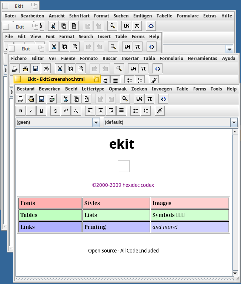Click the Images table cell
Screen dimensions: 241x284
coord(190,203)
